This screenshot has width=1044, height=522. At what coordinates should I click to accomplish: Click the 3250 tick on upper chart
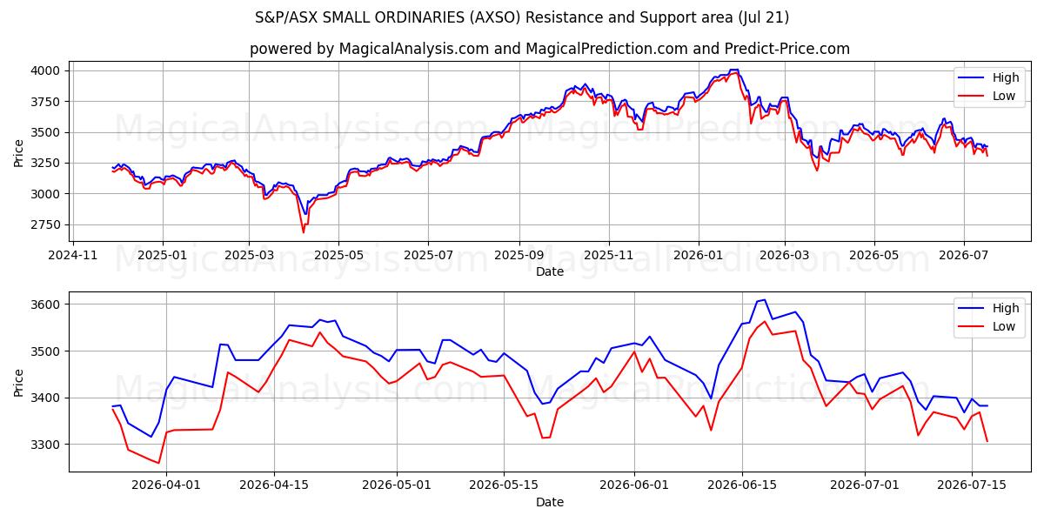46,163
